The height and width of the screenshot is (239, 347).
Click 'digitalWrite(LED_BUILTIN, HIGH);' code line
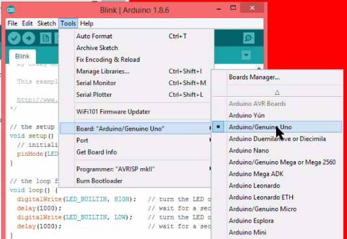pyautogui.click(x=77, y=199)
